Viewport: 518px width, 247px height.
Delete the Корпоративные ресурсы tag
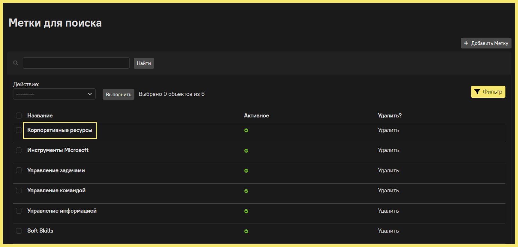pos(388,130)
